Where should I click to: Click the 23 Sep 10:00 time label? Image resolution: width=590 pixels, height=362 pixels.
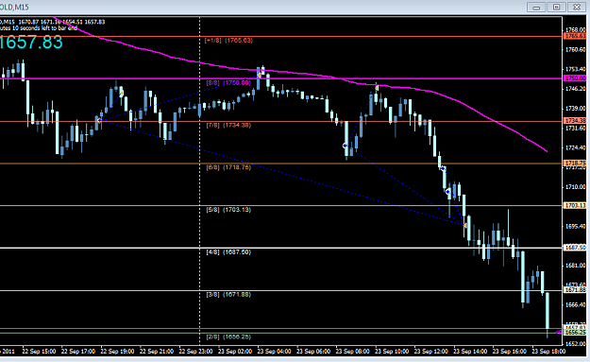pos(392,351)
